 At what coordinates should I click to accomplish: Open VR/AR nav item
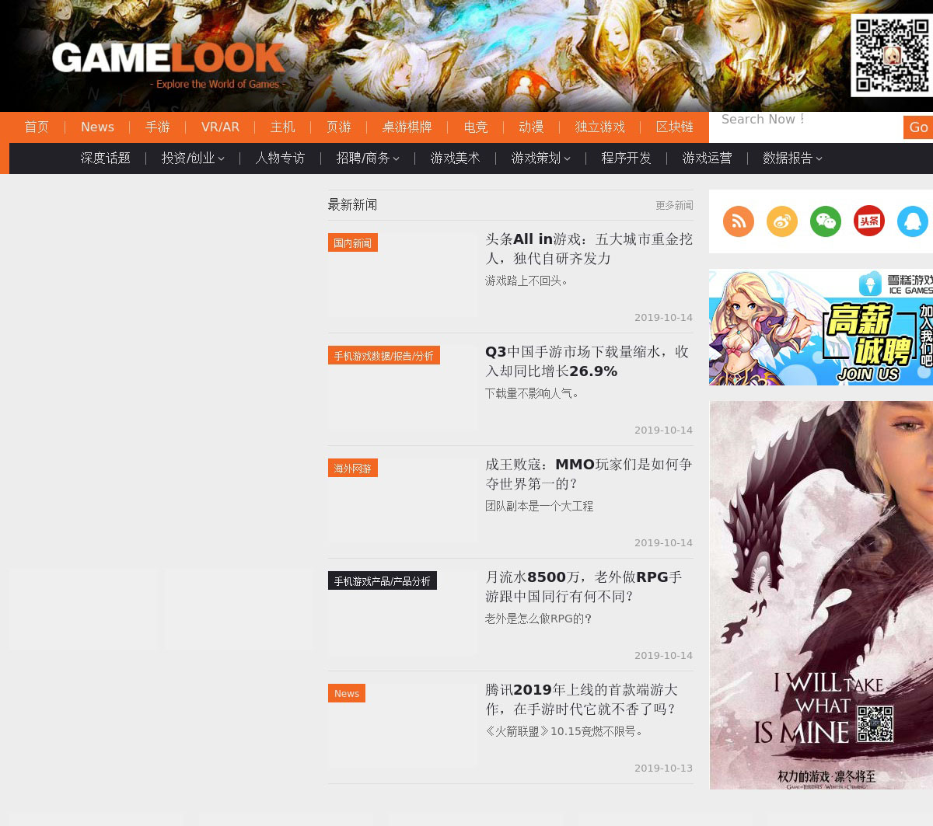[x=220, y=127]
